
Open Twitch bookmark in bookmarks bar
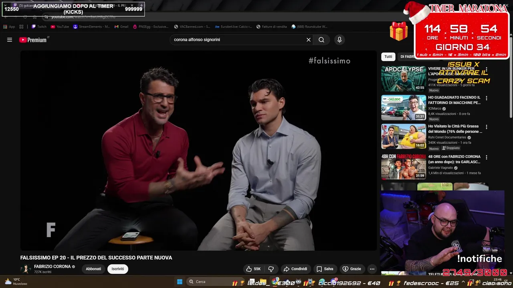[39, 27]
